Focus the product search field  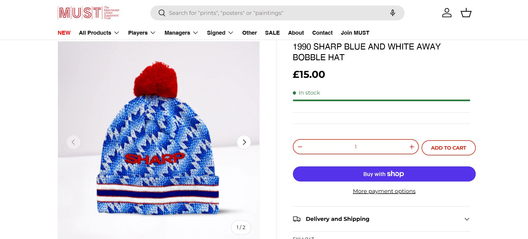[275, 13]
